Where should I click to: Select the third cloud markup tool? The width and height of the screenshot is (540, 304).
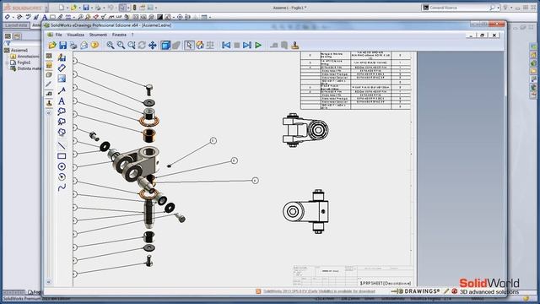click(x=62, y=132)
